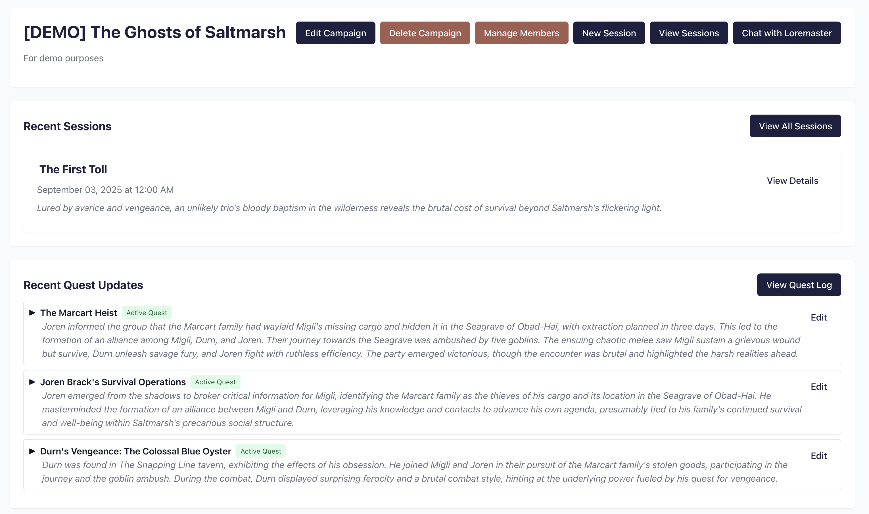This screenshot has width=869, height=514.
Task: Open the View Quest Log button
Action: tap(799, 285)
